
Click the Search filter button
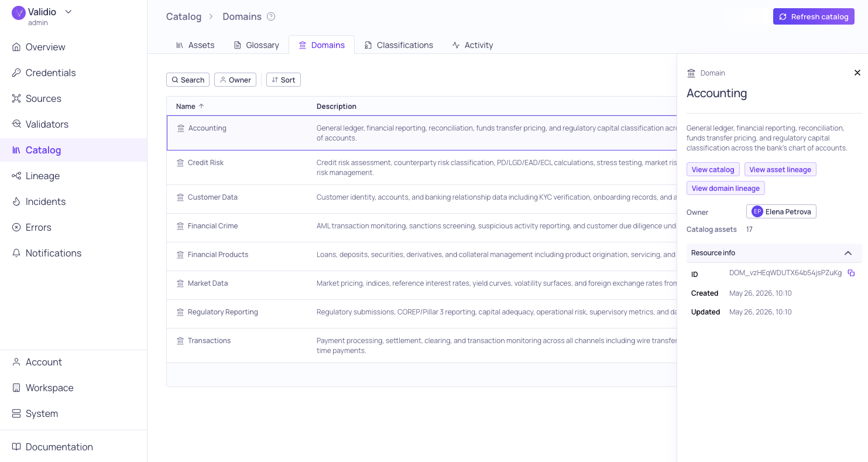click(x=188, y=80)
